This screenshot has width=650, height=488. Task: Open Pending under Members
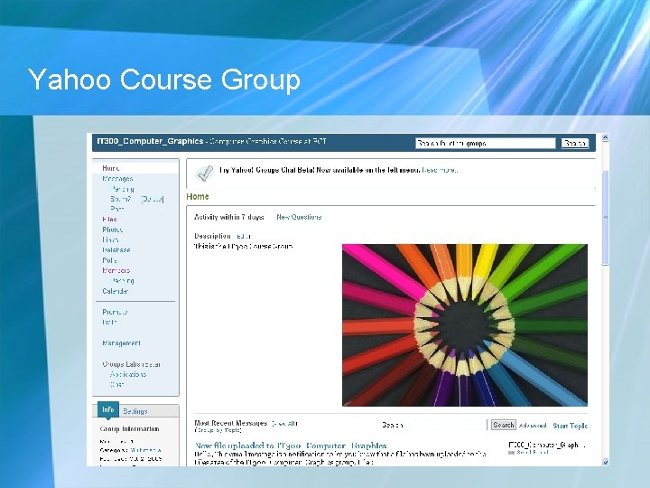(123, 281)
